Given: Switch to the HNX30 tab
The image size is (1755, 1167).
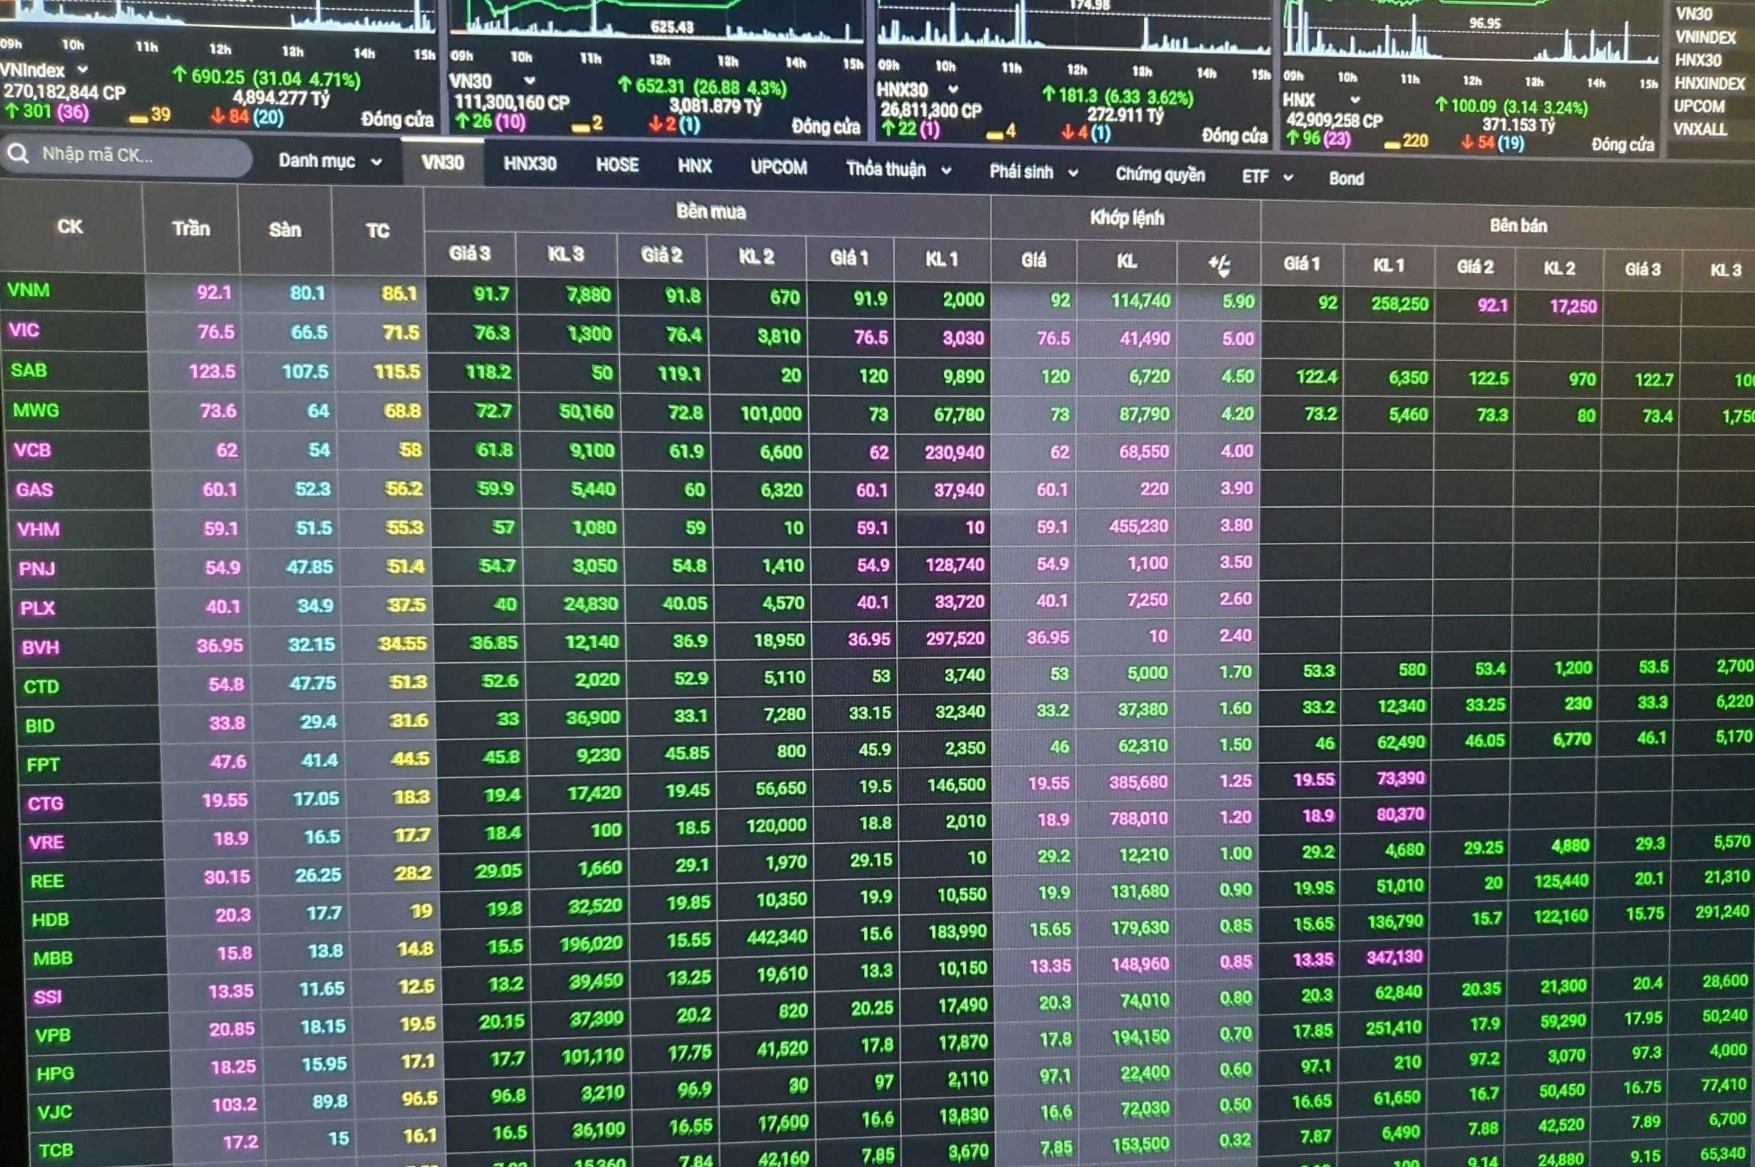Looking at the screenshot, I should click(x=529, y=164).
